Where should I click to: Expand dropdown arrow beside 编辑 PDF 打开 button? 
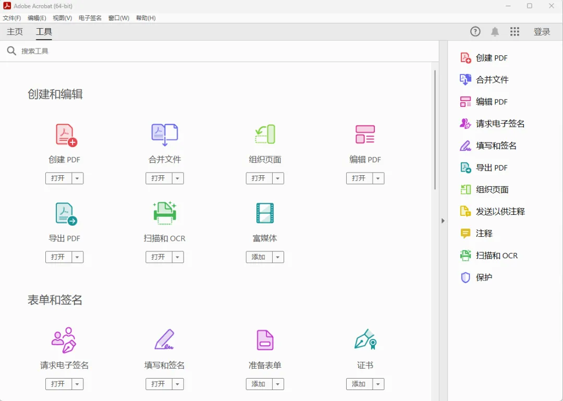(x=378, y=178)
